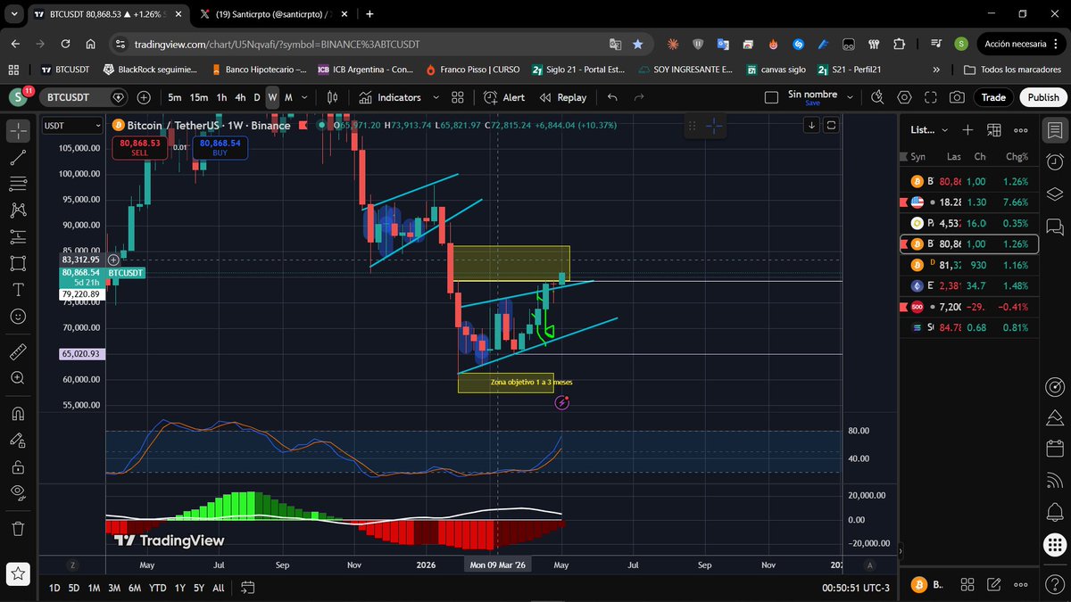Toggle lock all drawings
This screenshot has height=602, width=1071.
click(x=18, y=466)
